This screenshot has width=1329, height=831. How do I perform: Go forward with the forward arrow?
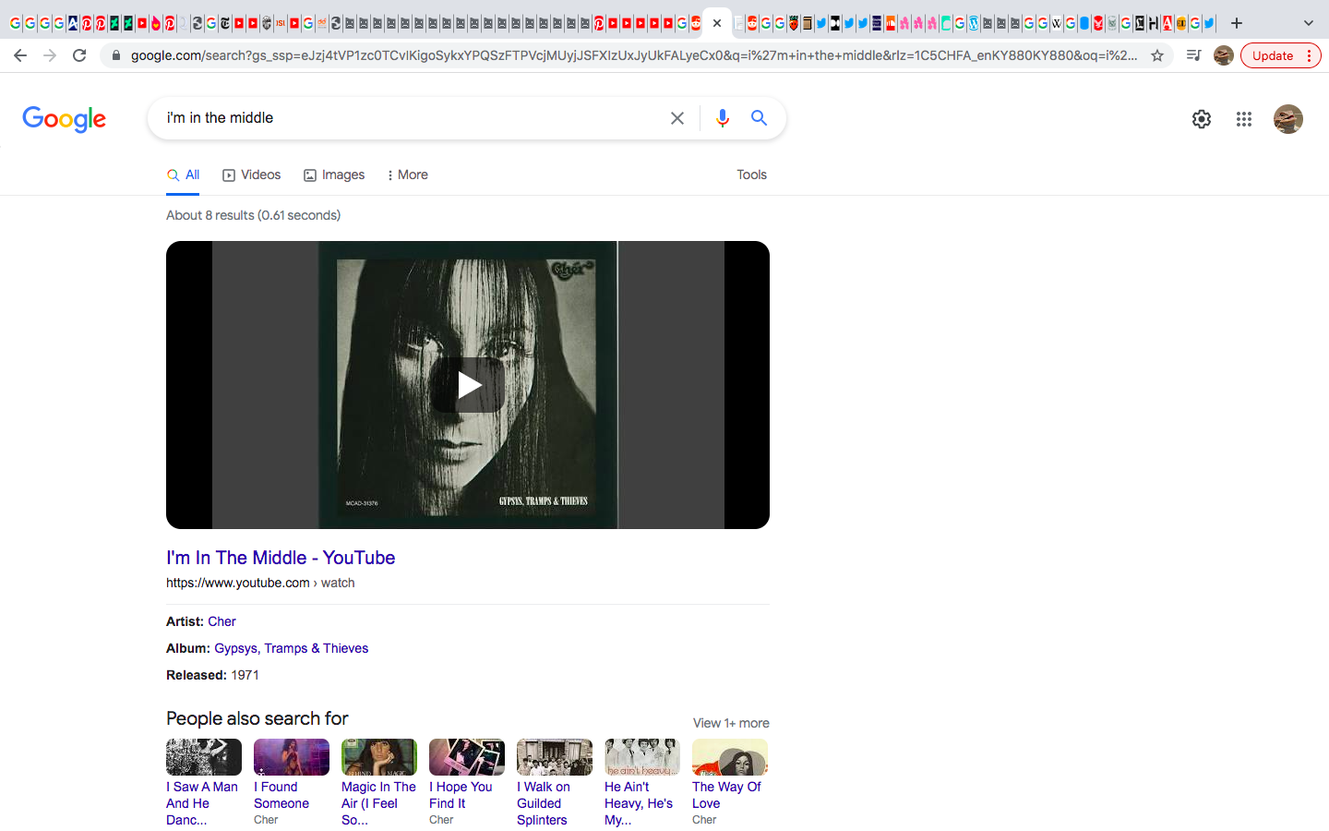[50, 55]
